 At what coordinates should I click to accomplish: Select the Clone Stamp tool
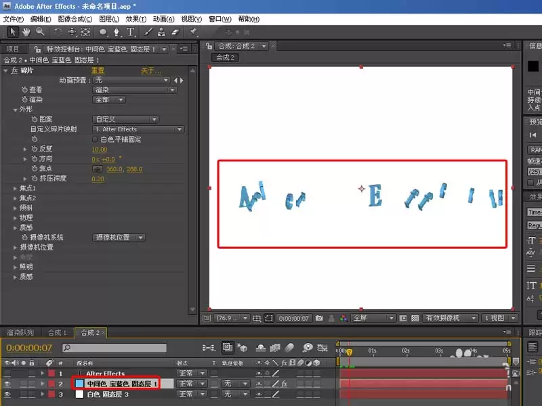pyautogui.click(x=161, y=32)
